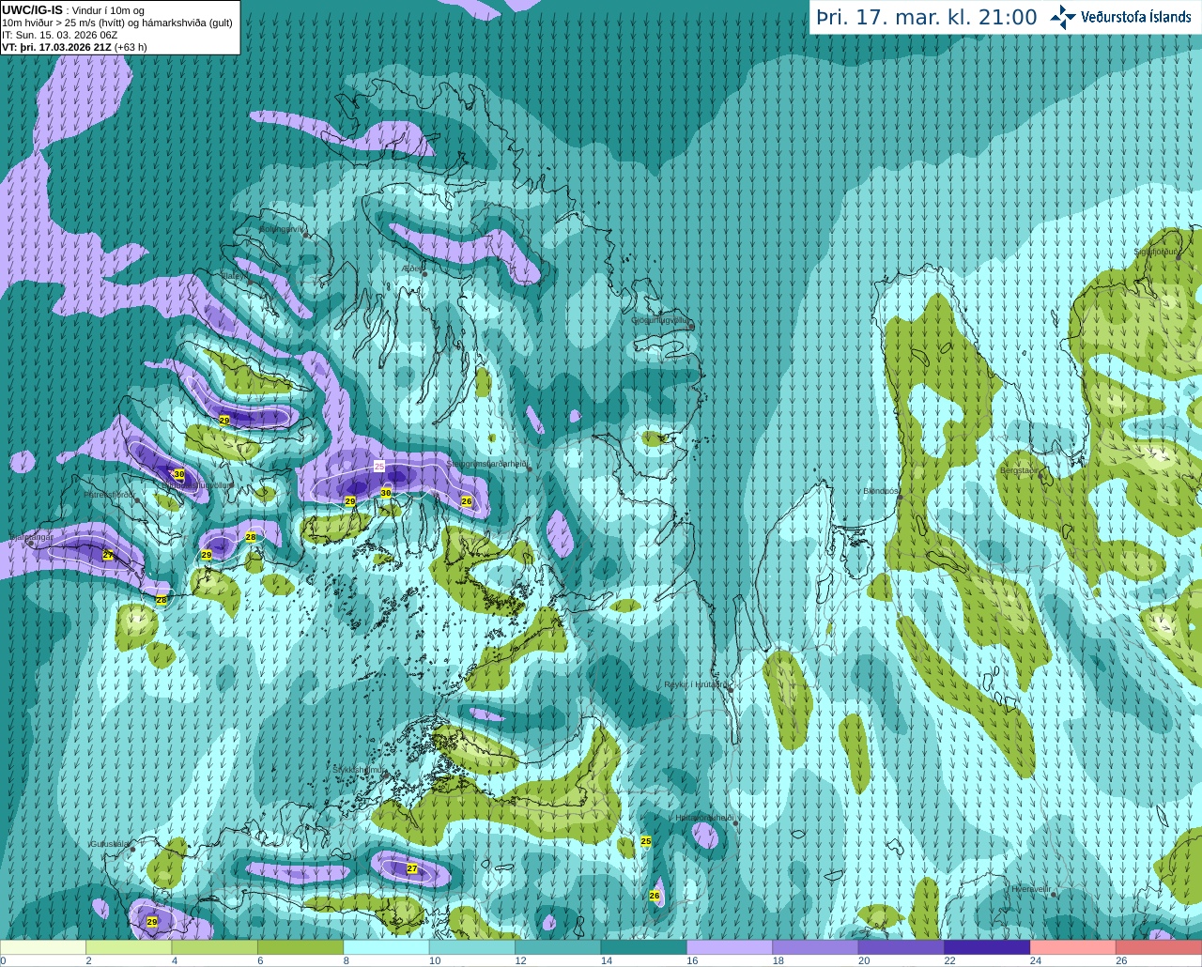This screenshot has width=1202, height=967.
Task: Select the Æðey station label
Action: coord(412,269)
